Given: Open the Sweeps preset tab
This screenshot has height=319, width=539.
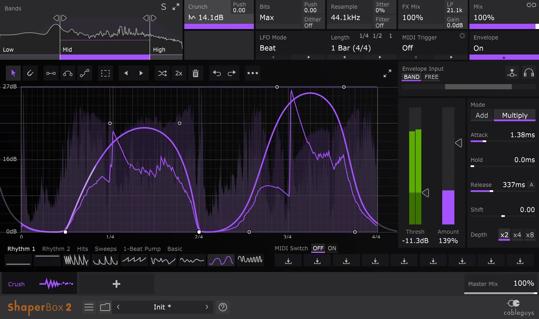Looking at the screenshot, I should pos(105,249).
